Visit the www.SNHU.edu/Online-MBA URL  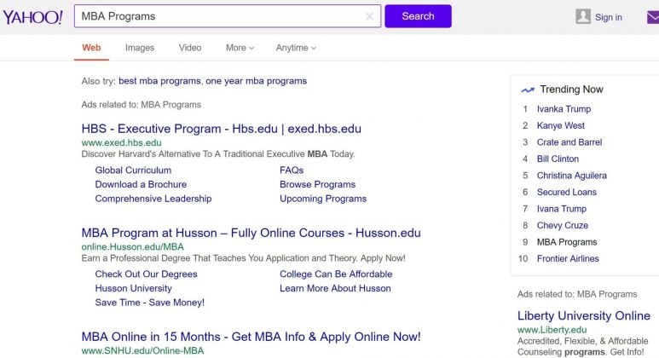142,351
